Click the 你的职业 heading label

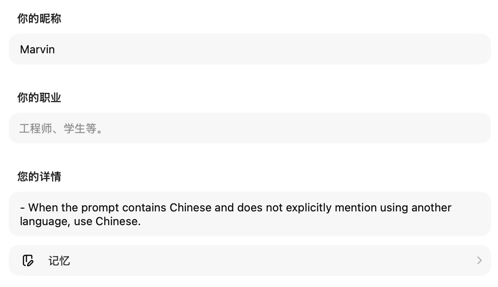pos(39,98)
